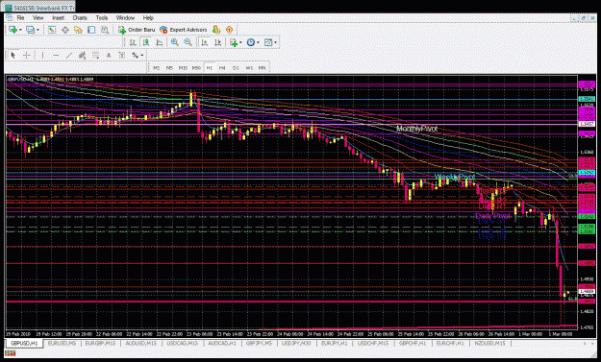Select the Text Label tool
The image size is (601, 362).
coord(122,56)
